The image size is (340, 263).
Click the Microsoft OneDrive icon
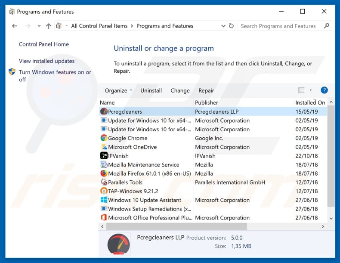104,147
